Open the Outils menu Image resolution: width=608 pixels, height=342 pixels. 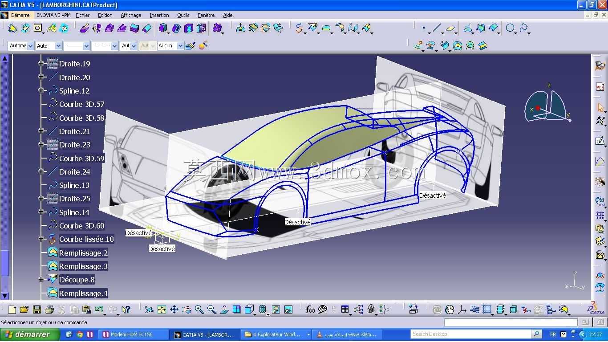click(183, 15)
